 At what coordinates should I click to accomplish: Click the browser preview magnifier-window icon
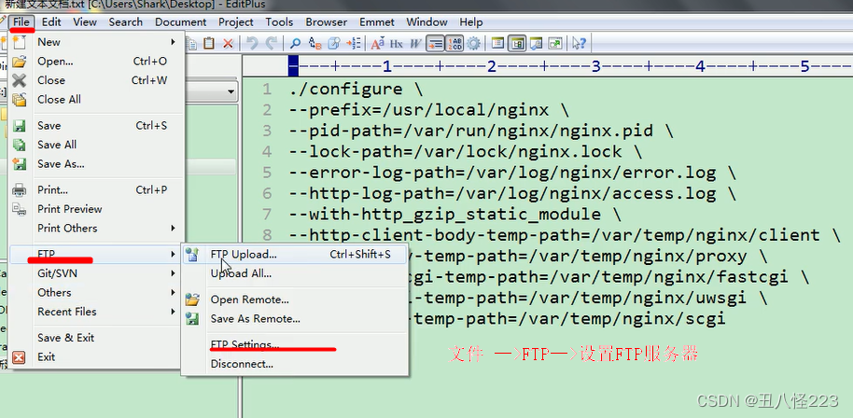(537, 44)
